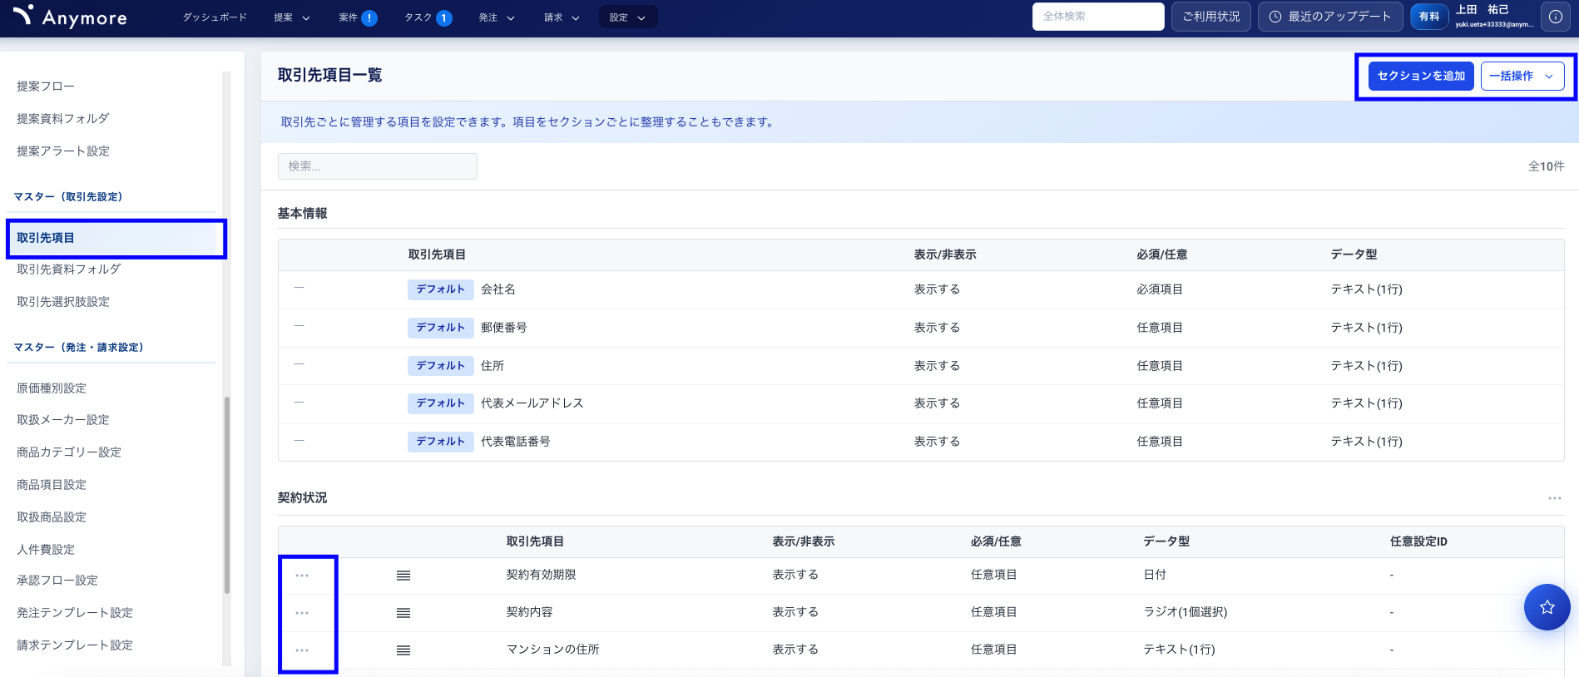Click drag handle of 契約有効期限 row
The image size is (1579, 677).
point(403,576)
